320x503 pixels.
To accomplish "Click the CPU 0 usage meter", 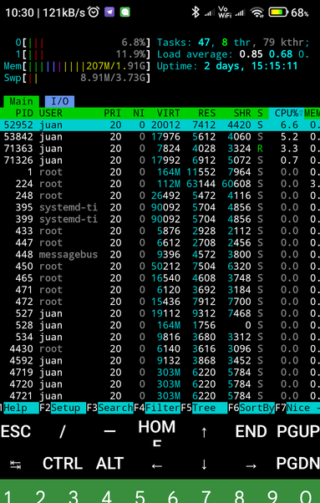I will (x=83, y=43).
